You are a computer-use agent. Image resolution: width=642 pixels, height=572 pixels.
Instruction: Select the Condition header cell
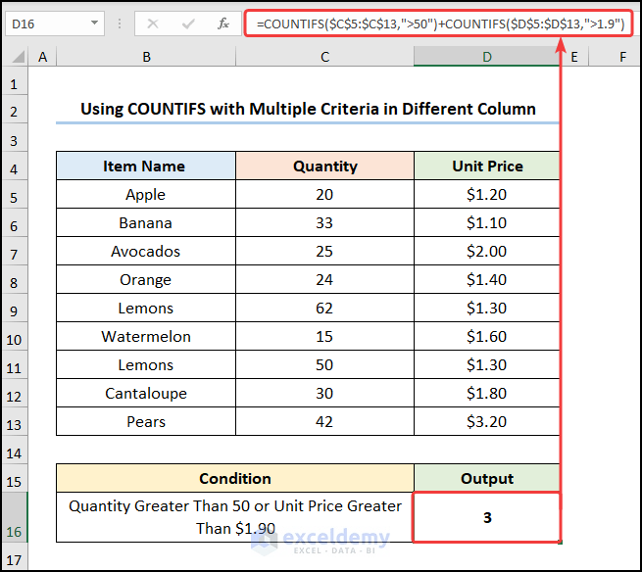(x=235, y=478)
